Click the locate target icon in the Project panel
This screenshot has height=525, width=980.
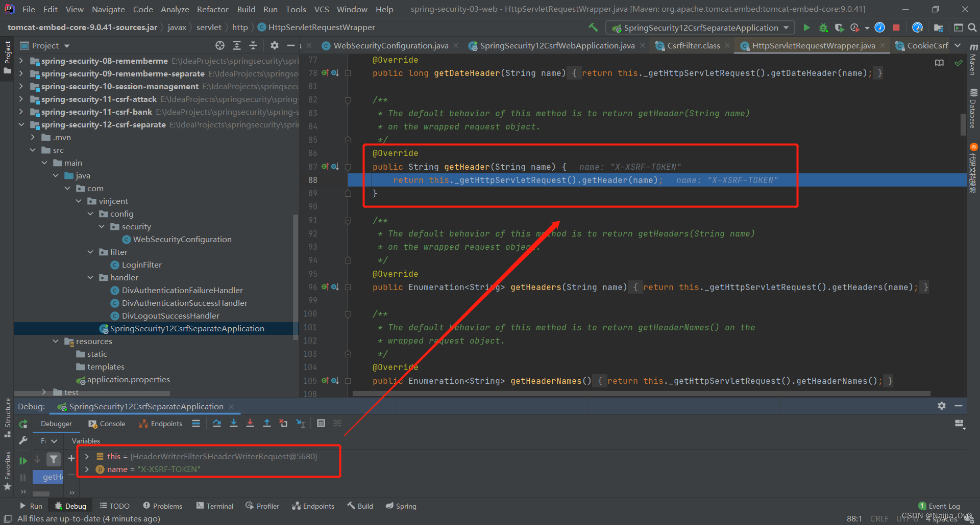click(x=220, y=45)
